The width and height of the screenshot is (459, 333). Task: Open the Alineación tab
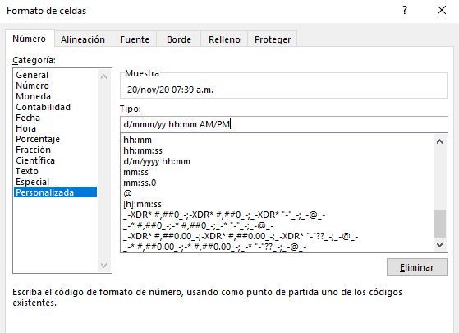tap(83, 39)
